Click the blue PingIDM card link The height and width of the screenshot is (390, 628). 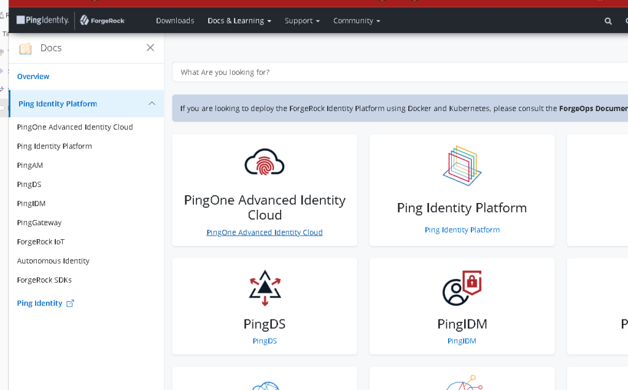[462, 341]
